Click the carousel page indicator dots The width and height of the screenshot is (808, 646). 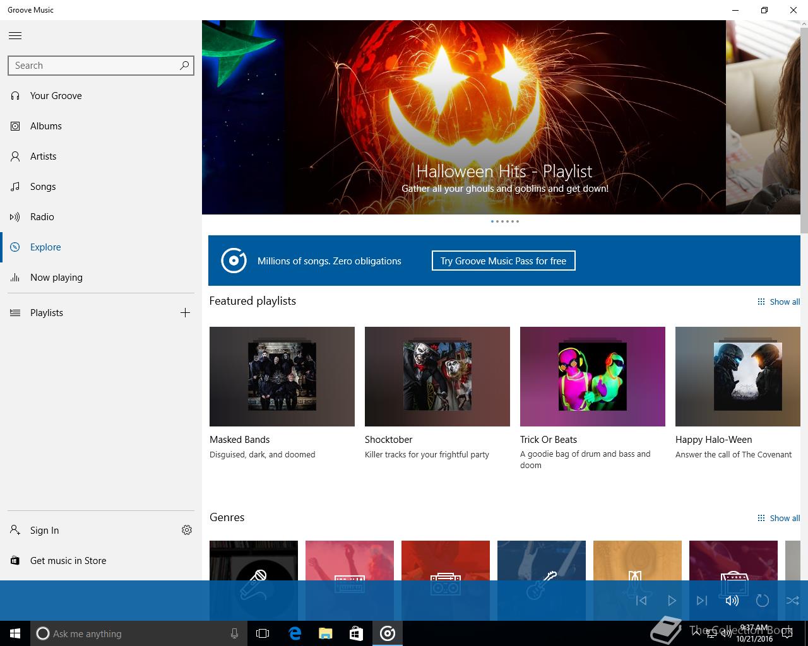[505, 221]
